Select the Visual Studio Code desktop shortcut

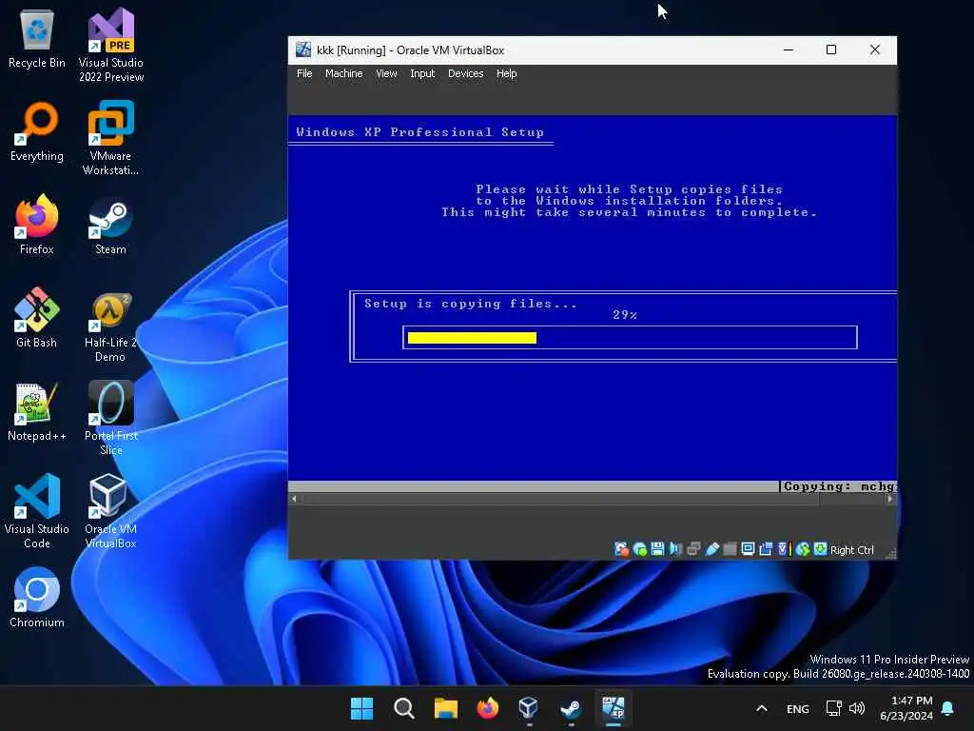pyautogui.click(x=37, y=511)
